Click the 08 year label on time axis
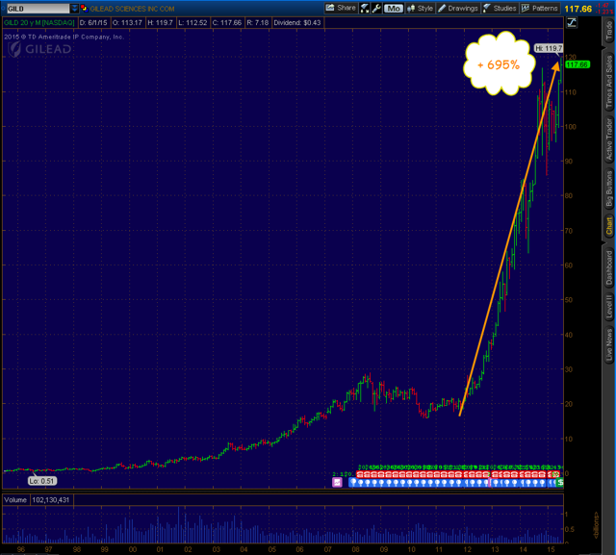 click(x=355, y=549)
